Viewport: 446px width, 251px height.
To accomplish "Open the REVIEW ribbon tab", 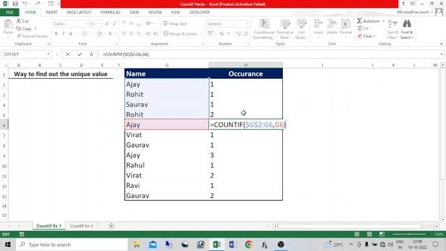I will [x=155, y=13].
